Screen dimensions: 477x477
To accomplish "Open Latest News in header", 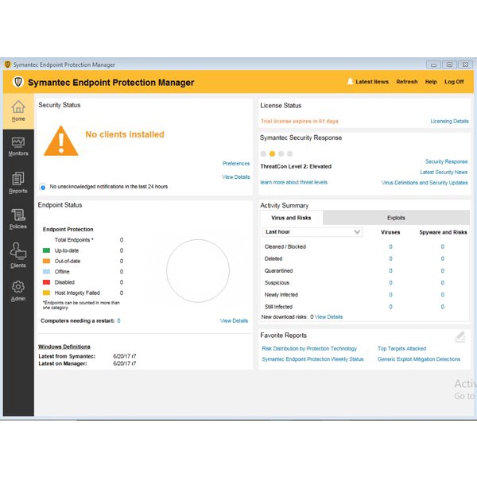I will (x=372, y=82).
